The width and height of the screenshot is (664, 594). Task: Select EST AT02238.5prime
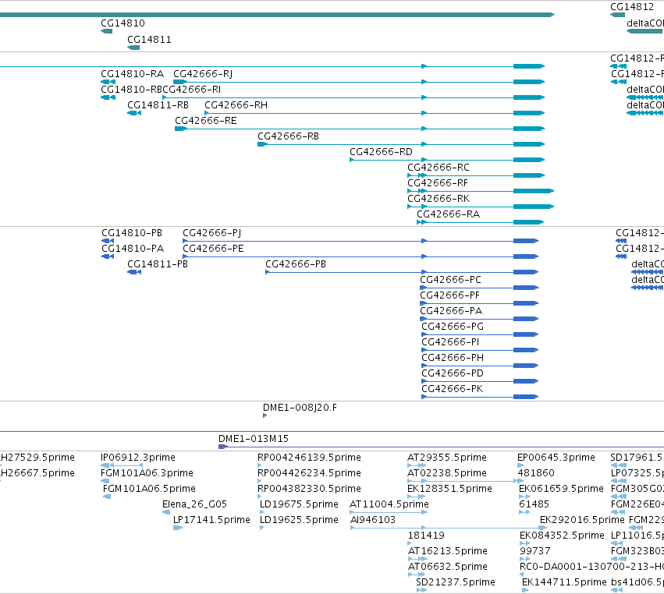[x=447, y=473]
